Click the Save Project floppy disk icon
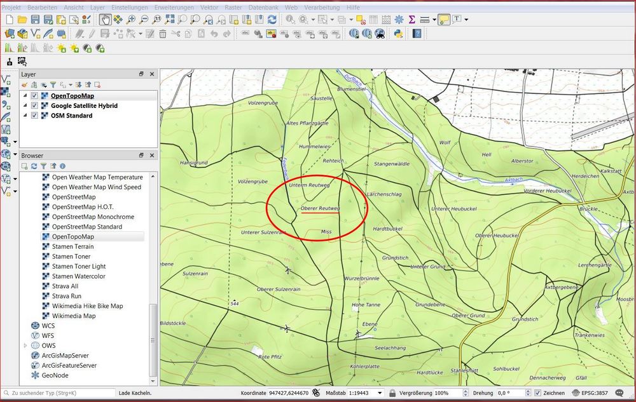Image resolution: width=636 pixels, height=402 pixels. coord(36,20)
